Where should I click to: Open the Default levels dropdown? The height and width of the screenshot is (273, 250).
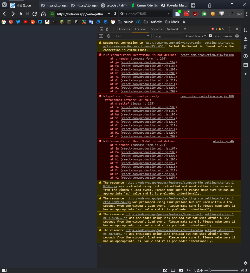[x=195, y=36]
